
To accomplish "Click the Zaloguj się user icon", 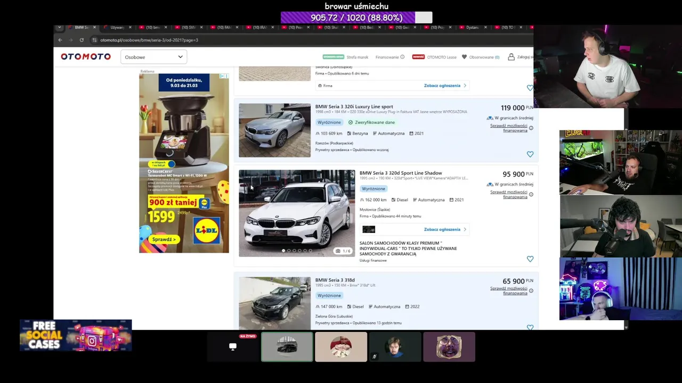I will point(511,57).
